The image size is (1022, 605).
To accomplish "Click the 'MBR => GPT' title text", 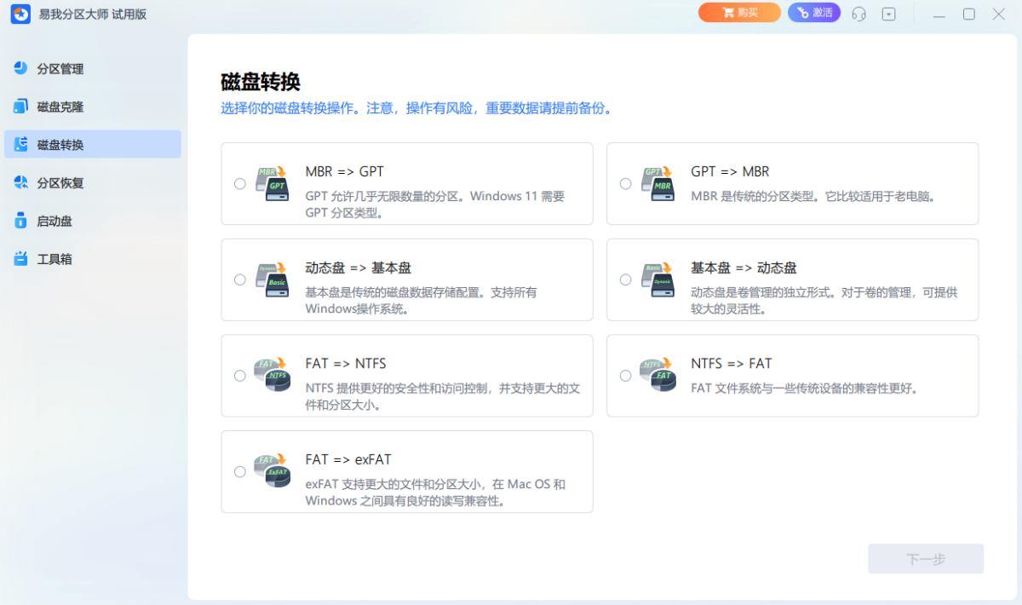I will (x=345, y=171).
